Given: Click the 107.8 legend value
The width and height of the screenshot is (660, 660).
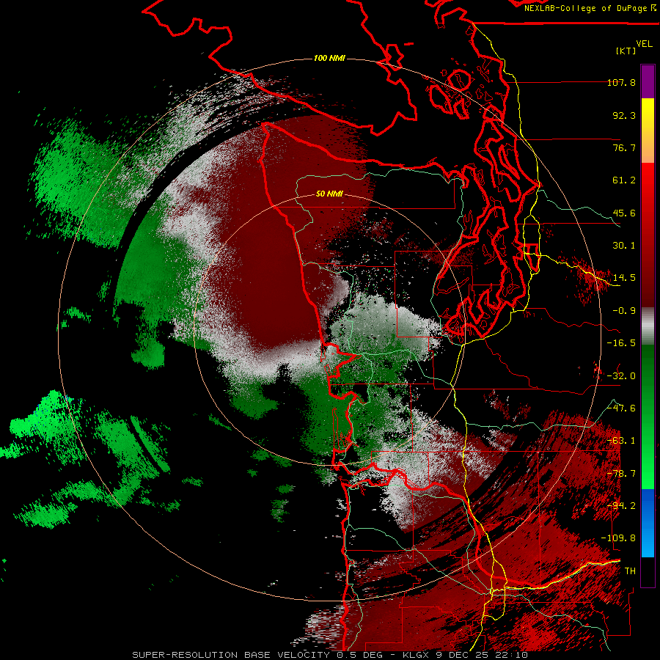Looking at the screenshot, I should coord(621,82).
